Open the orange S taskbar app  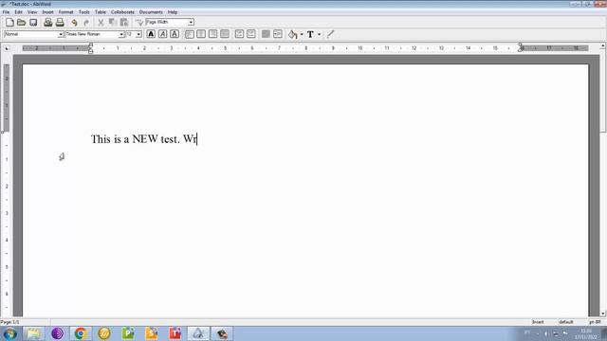[152, 333]
